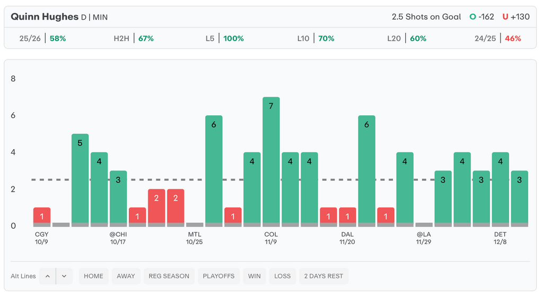The image size is (543, 297).
Task: Select the 24/25 season 46% stat
Action: 498,39
